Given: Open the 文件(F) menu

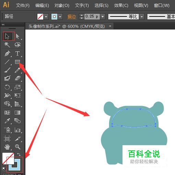Looking at the screenshot, I should tap(23, 5).
